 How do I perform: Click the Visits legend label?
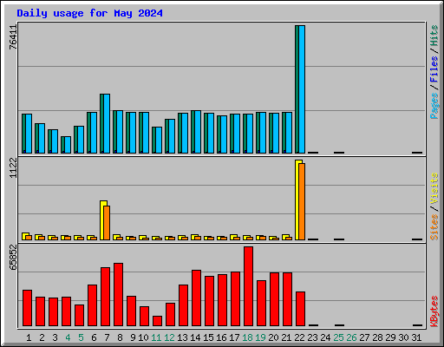coord(434,188)
